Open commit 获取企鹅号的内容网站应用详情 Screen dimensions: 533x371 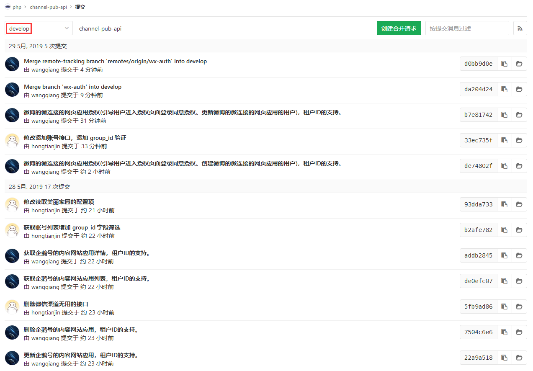point(87,253)
